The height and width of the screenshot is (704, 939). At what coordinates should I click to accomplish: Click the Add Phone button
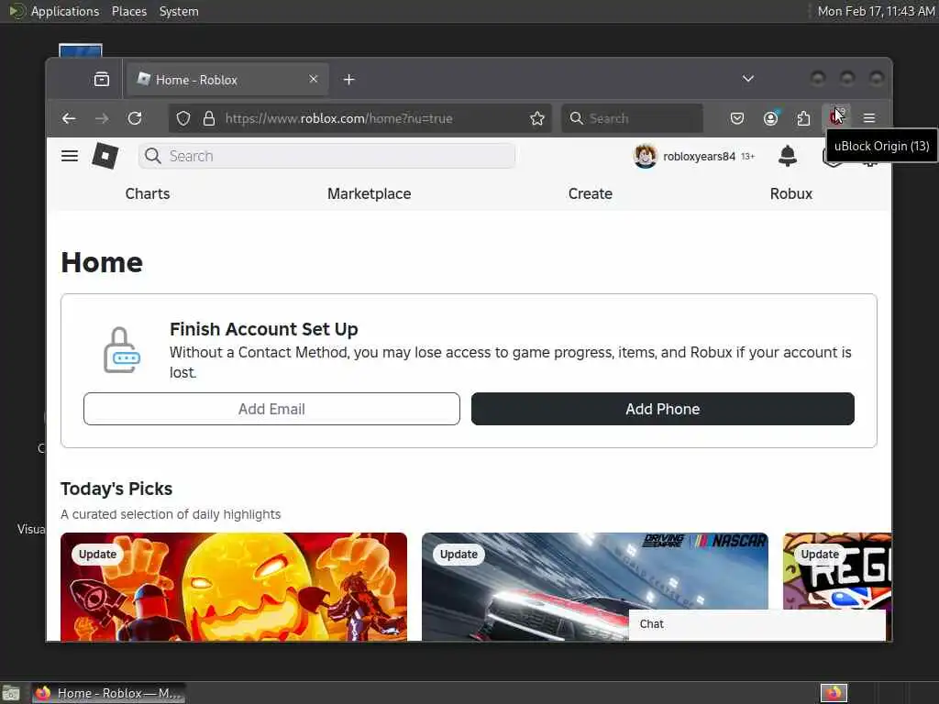coord(663,409)
